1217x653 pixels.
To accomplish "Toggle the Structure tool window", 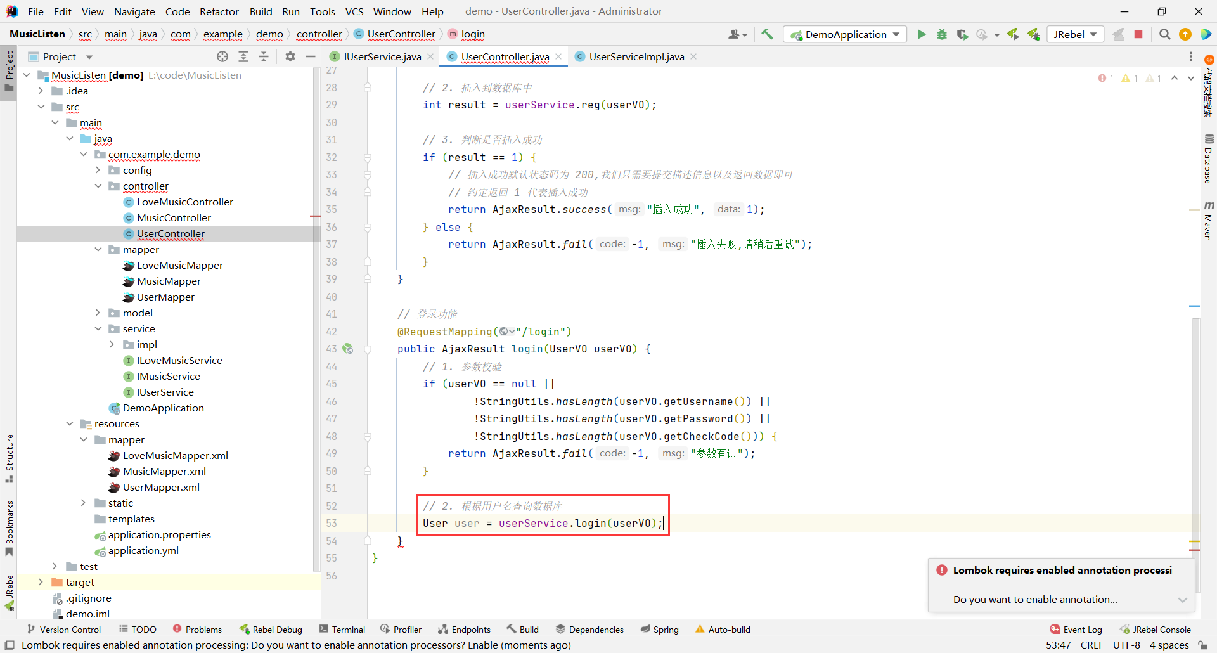I will (x=9, y=458).
